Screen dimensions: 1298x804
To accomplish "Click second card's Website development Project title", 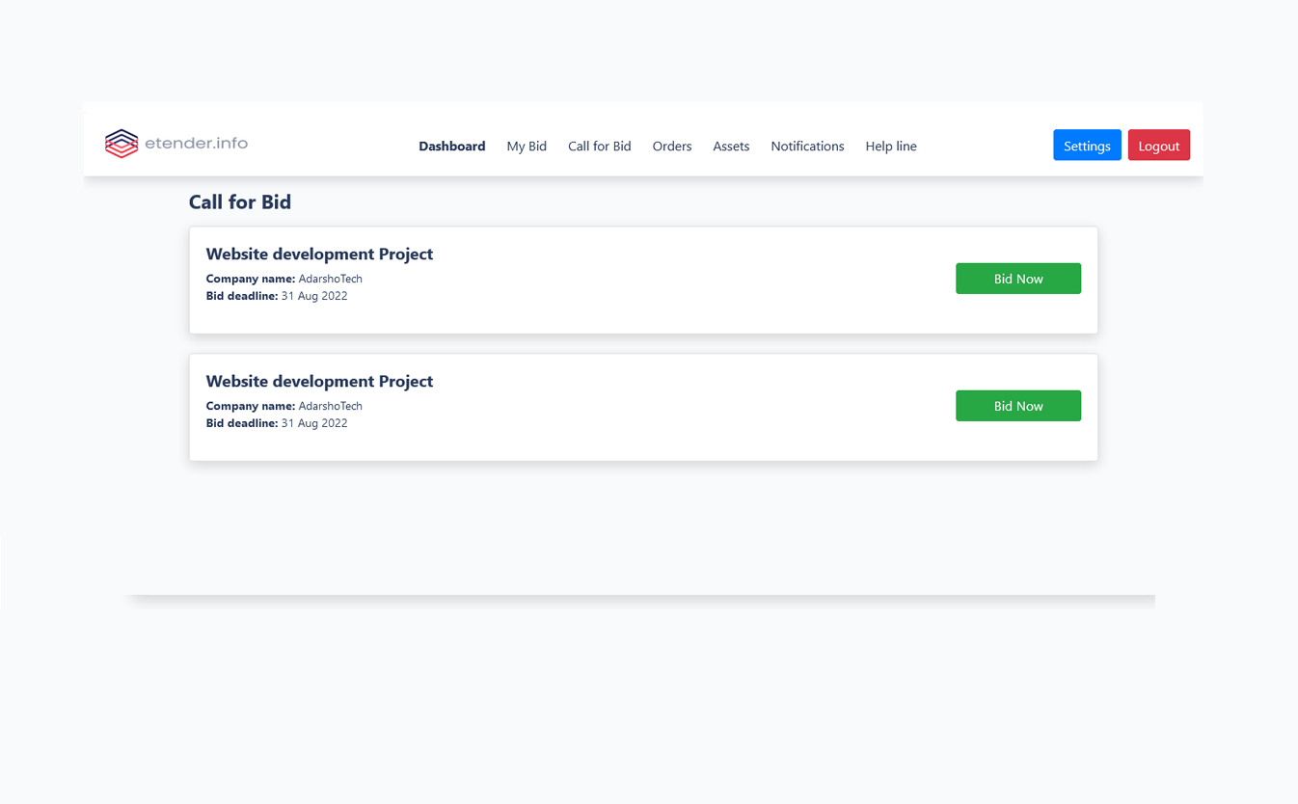I will tap(319, 382).
